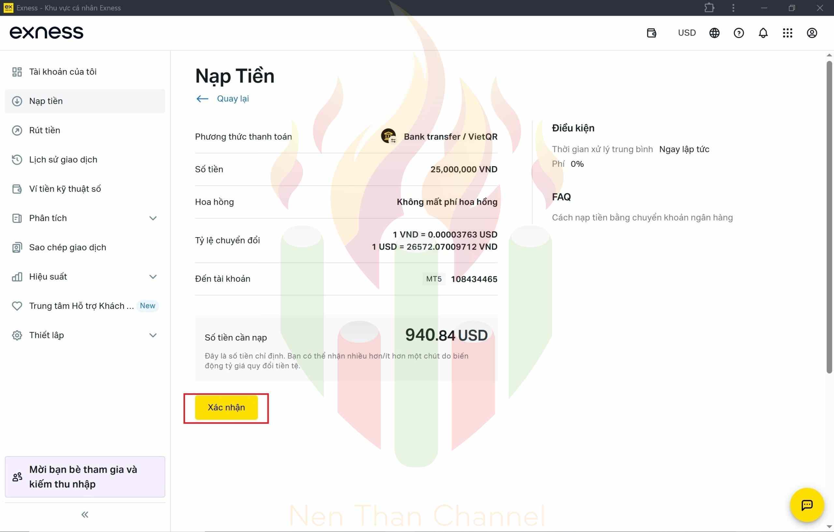Click the heart icon for support center
Image resolution: width=834 pixels, height=532 pixels.
17,306
